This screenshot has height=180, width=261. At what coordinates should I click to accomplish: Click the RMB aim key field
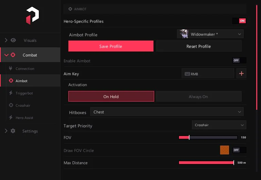(x=208, y=73)
